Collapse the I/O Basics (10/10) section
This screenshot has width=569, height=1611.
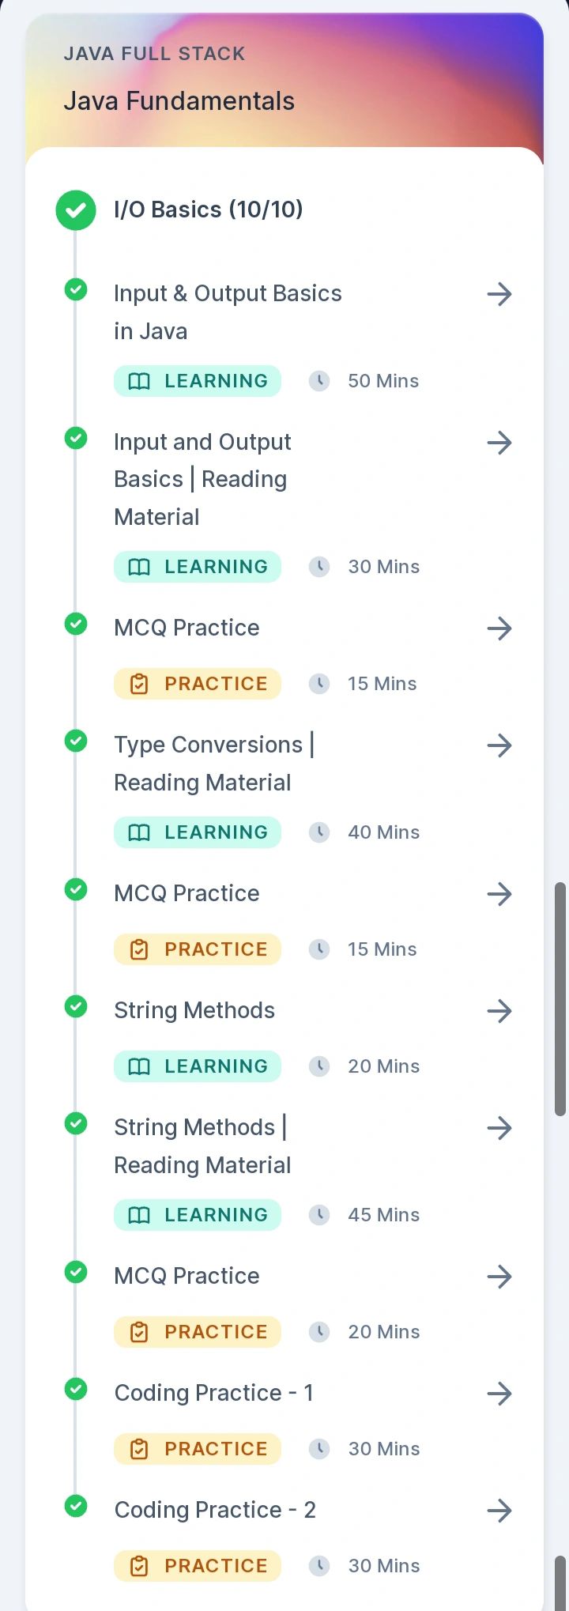coord(209,209)
